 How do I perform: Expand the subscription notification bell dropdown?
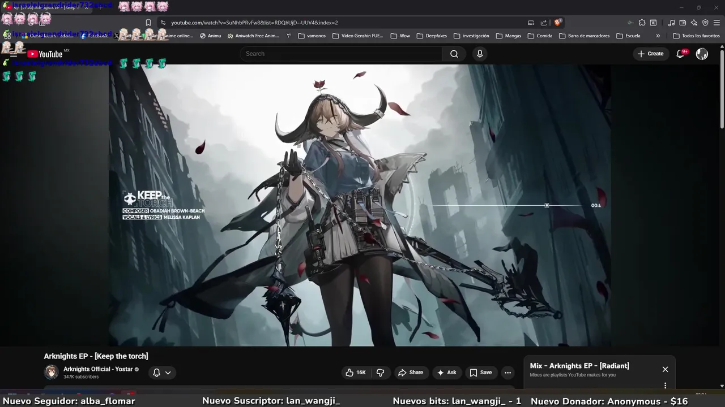pyautogui.click(x=162, y=373)
